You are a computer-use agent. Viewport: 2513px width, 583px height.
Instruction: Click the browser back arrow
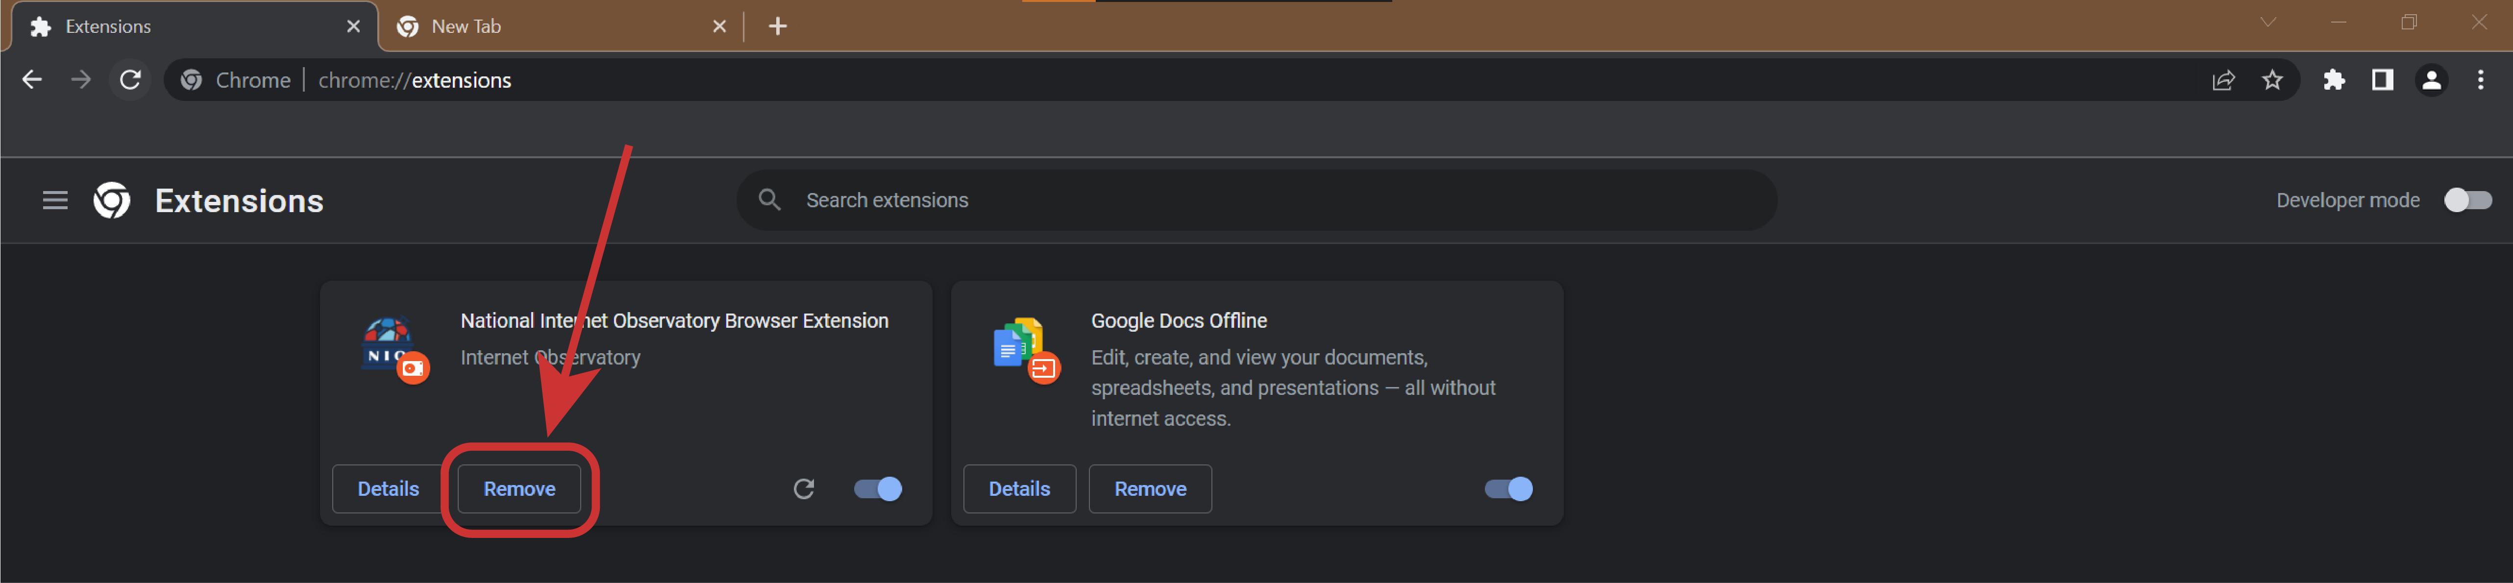pyautogui.click(x=32, y=80)
